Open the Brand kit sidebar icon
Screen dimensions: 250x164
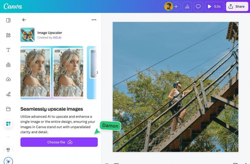[8, 65]
